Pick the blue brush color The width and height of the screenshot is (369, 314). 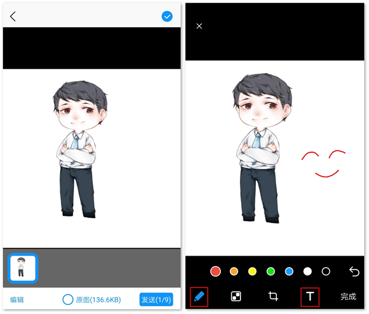(289, 271)
